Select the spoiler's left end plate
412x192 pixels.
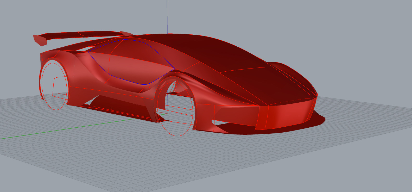click(x=40, y=40)
